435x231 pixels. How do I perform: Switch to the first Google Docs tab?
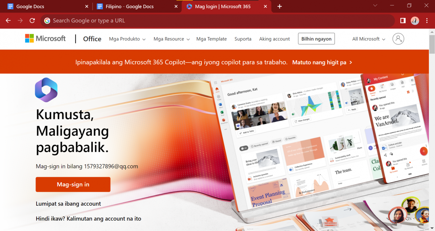click(x=44, y=6)
